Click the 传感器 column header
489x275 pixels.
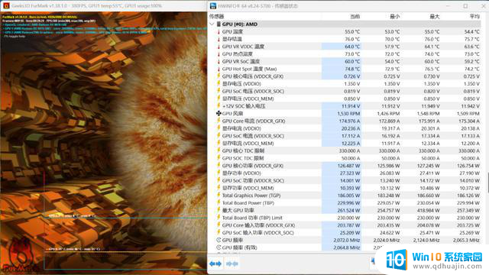click(217, 16)
